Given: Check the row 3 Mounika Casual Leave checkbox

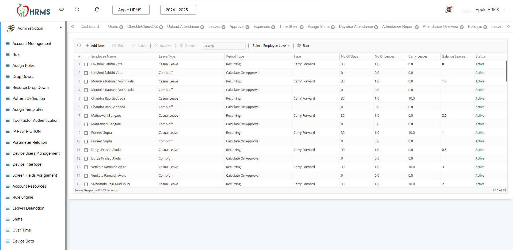Looking at the screenshot, I should pyautogui.click(x=86, y=82).
